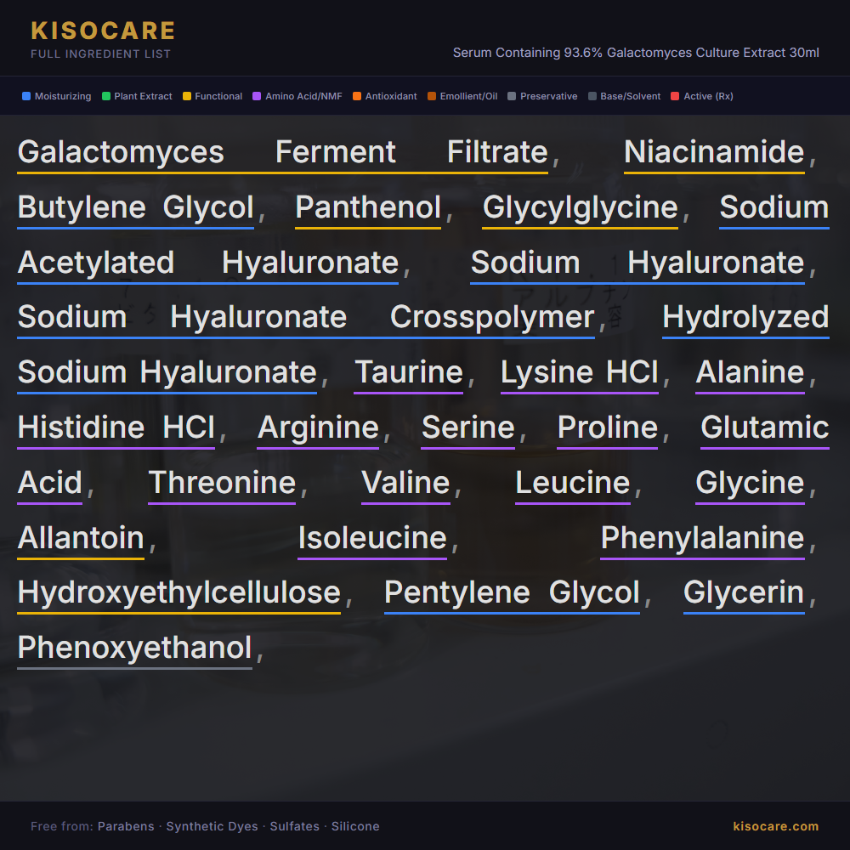
Task: Click the Niacinamide ingredient
Action: 714,152
